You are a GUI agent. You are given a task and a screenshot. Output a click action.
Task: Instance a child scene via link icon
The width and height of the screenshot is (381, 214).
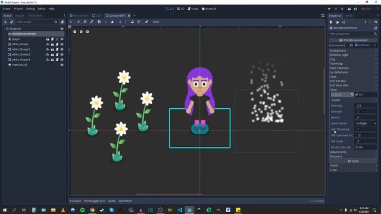point(11,22)
